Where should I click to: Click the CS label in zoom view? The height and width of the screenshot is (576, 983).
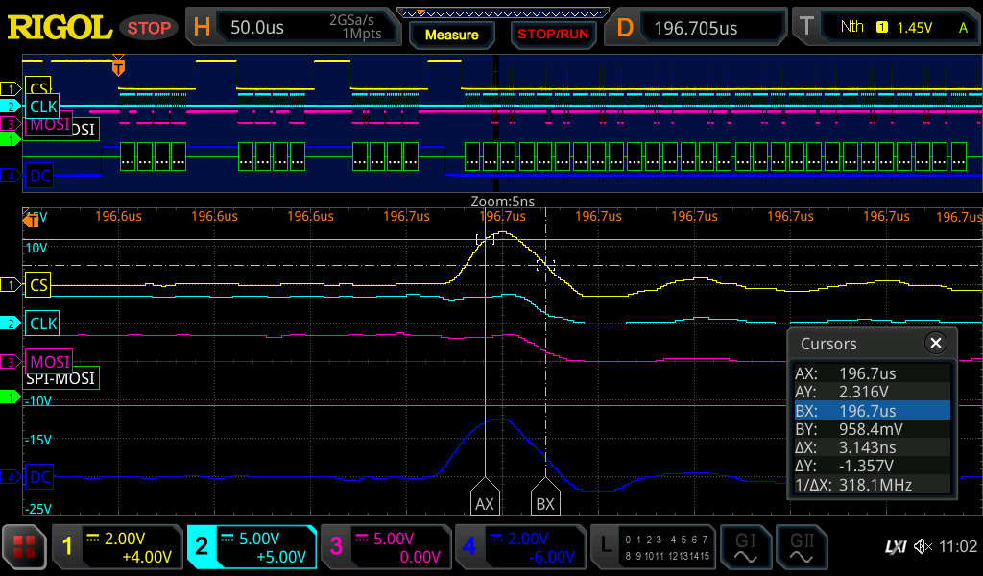(x=38, y=285)
